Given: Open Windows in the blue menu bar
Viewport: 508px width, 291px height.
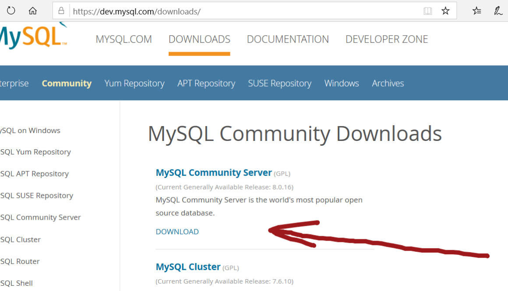Looking at the screenshot, I should [x=342, y=83].
